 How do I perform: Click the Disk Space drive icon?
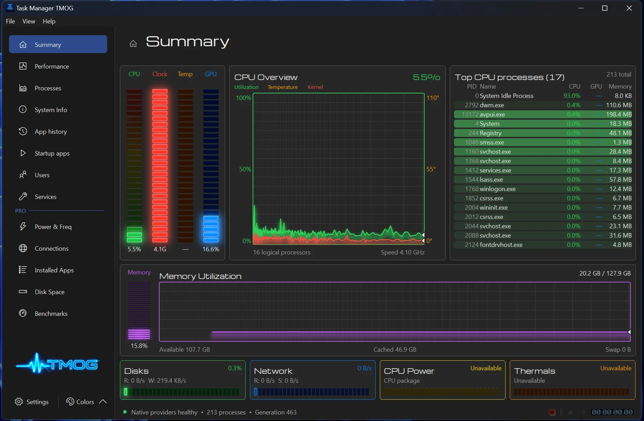(23, 292)
